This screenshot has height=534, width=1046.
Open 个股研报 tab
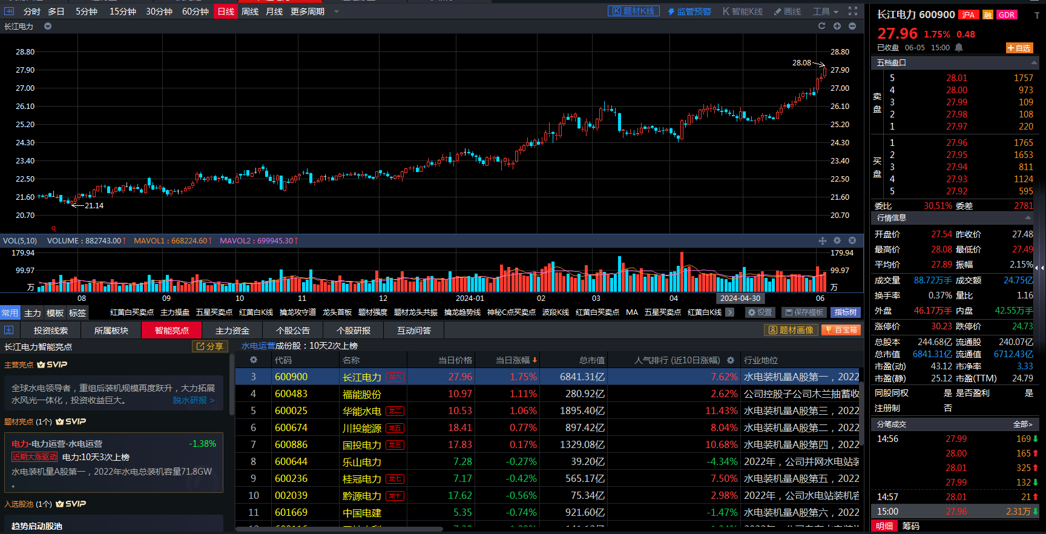pos(354,330)
